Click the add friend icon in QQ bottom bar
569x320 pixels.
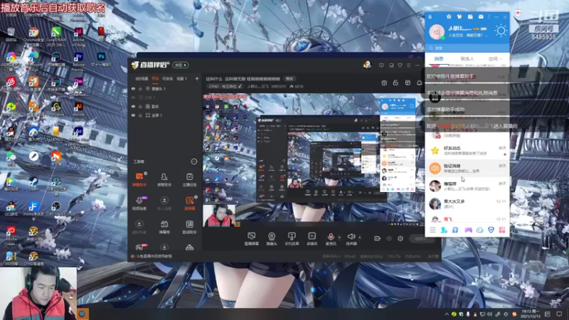pyautogui.click(x=443, y=230)
